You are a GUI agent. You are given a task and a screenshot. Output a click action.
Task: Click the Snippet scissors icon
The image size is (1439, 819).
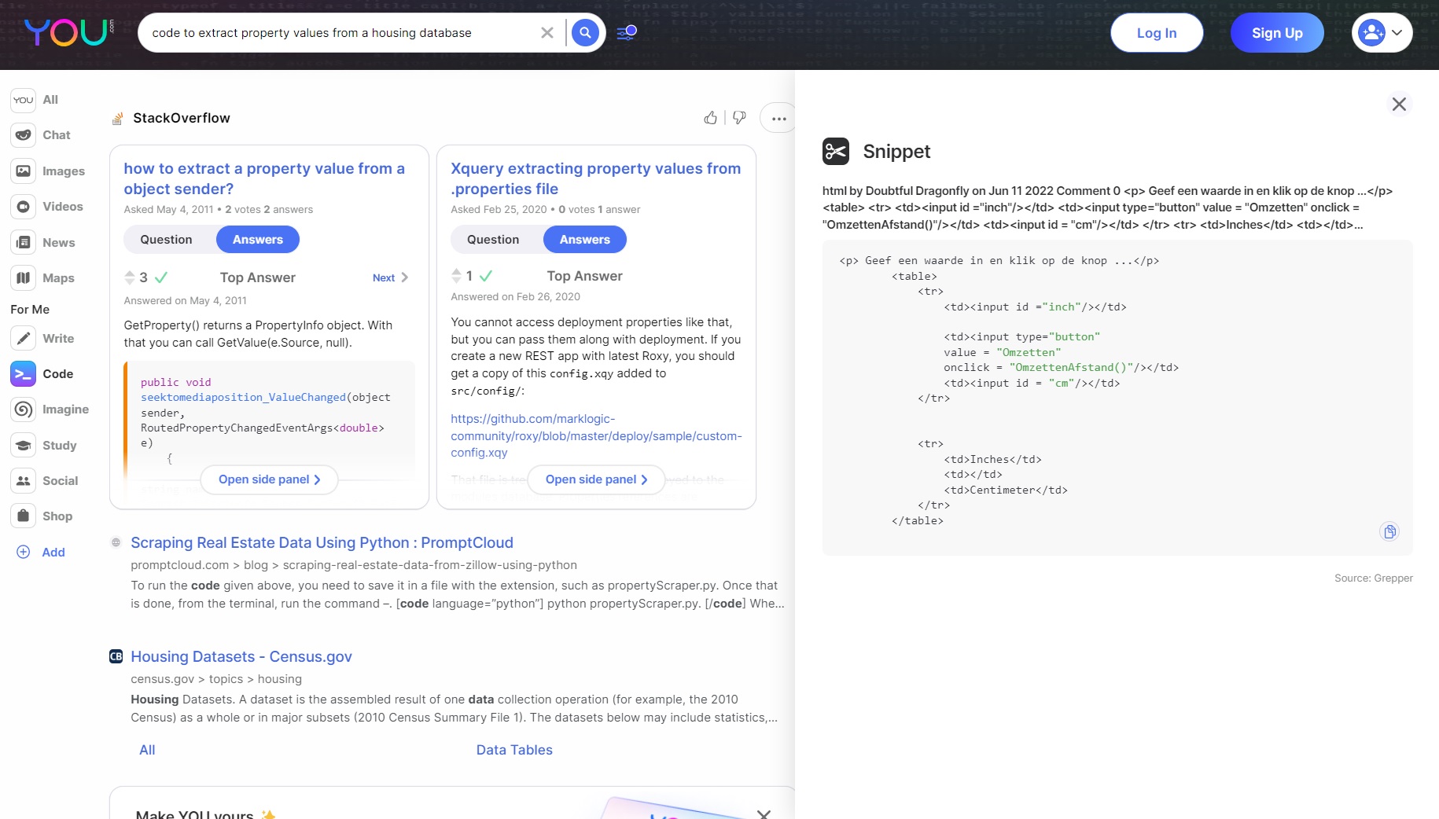(836, 151)
